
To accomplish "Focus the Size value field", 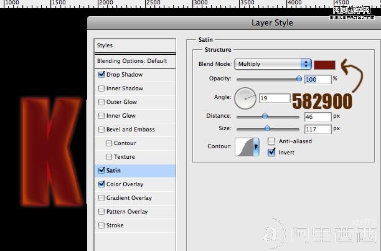I will pyautogui.click(x=318, y=129).
